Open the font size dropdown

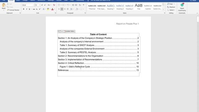pos(39,5)
